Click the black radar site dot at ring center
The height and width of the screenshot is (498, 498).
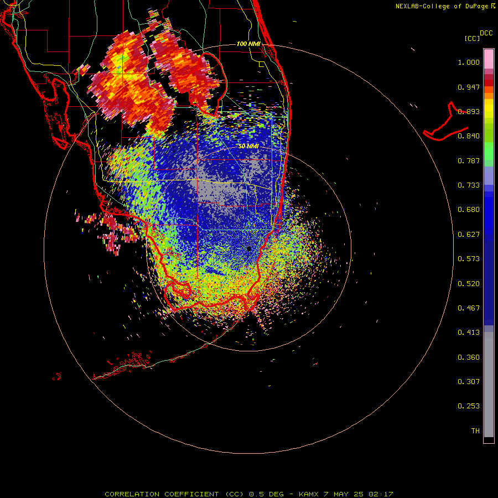(x=249, y=248)
